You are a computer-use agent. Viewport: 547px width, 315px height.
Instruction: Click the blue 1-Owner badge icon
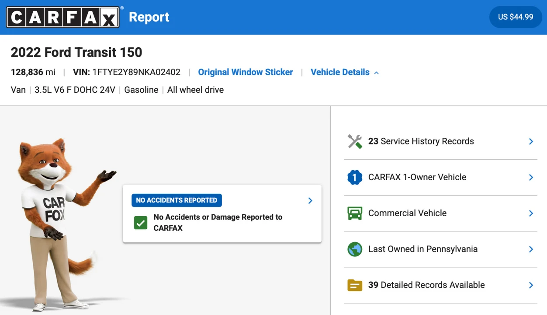pyautogui.click(x=355, y=177)
